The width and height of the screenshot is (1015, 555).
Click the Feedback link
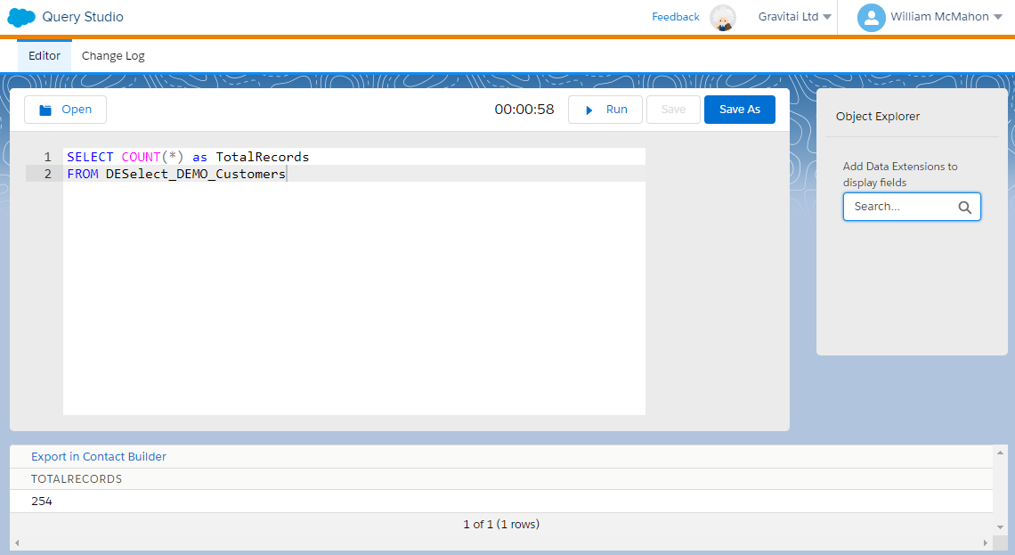pos(675,17)
